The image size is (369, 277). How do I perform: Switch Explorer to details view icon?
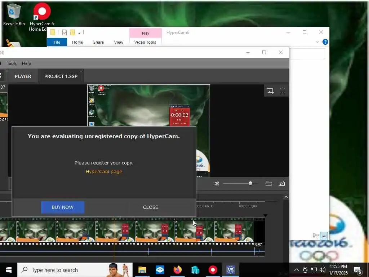coord(316,236)
